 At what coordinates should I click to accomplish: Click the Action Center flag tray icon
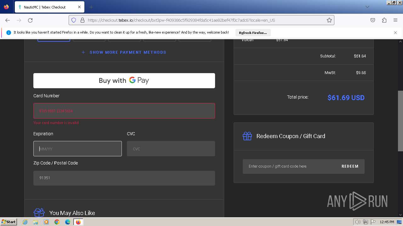pyautogui.click(x=373, y=222)
